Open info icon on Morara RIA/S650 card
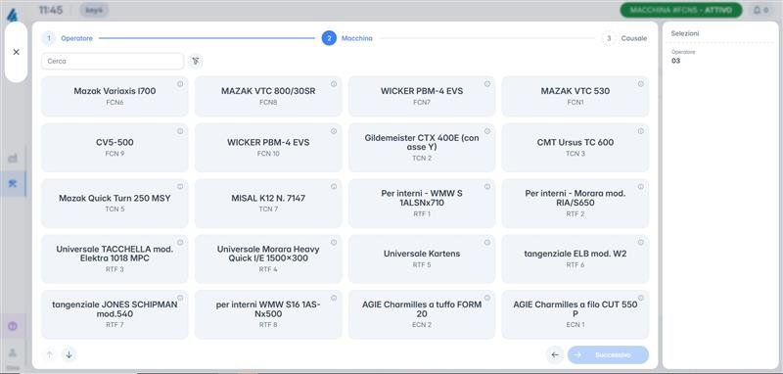This screenshot has height=374, width=783. pos(641,186)
